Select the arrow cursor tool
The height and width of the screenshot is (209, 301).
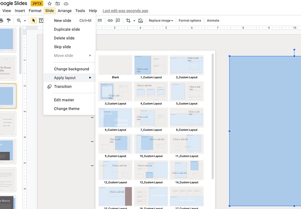tap(34, 21)
